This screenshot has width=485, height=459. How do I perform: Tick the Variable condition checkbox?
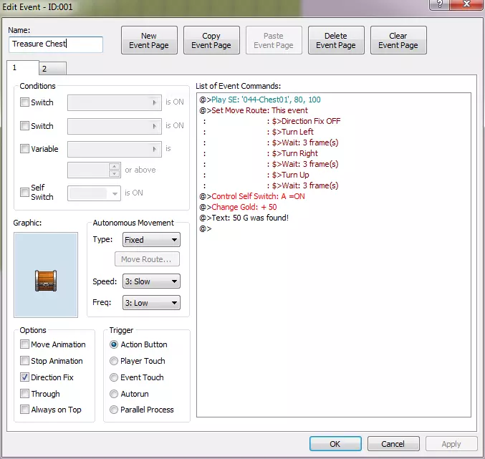(x=24, y=149)
